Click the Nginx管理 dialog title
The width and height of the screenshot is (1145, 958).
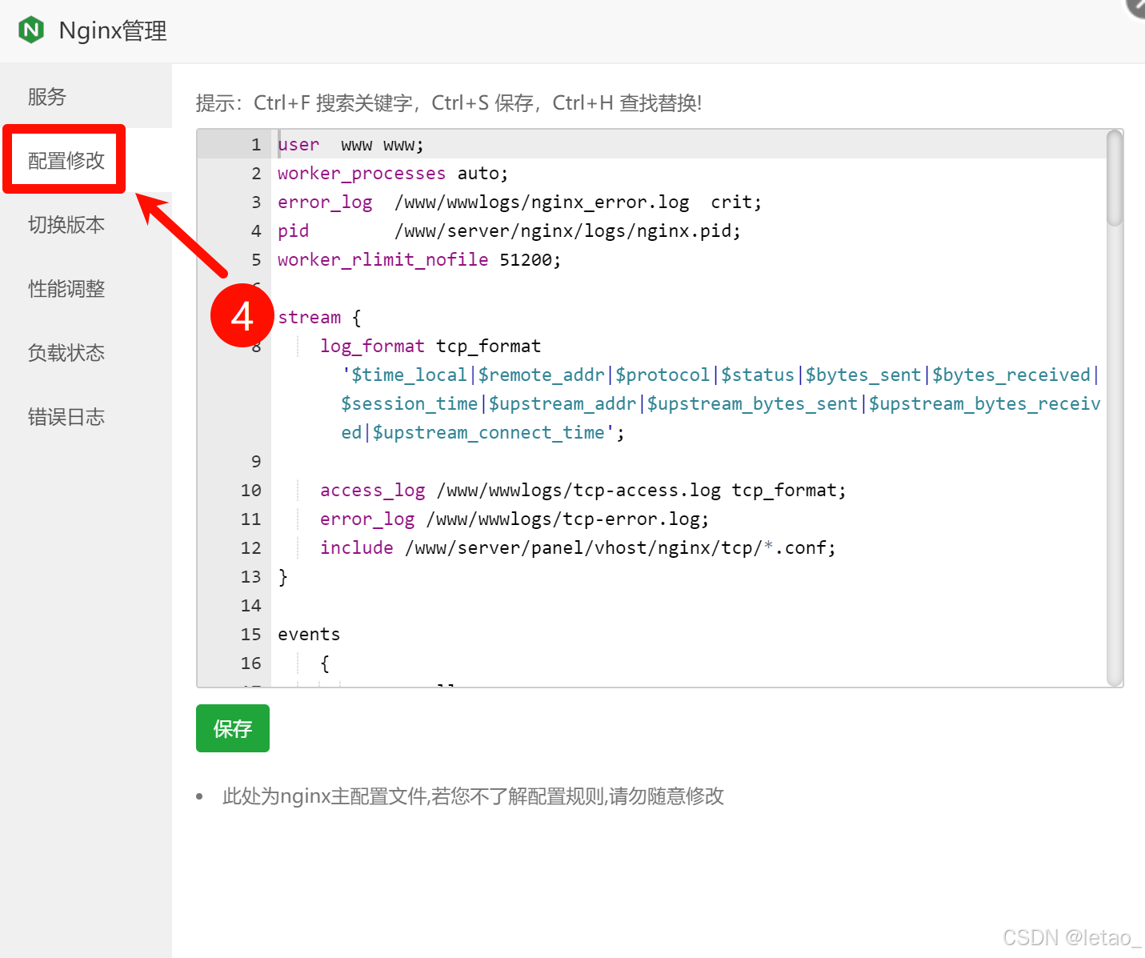[x=113, y=31]
